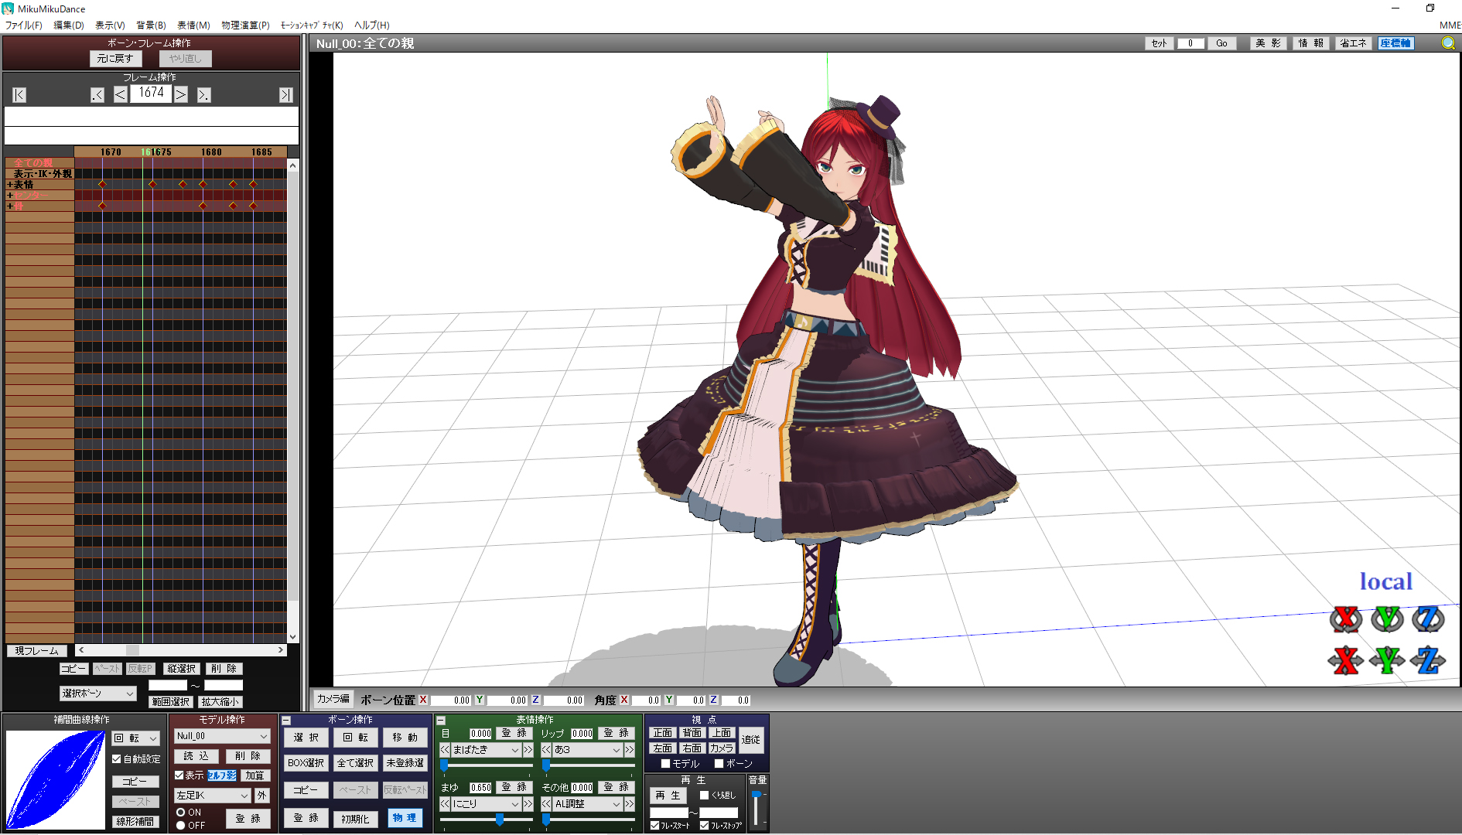Open the Null_00 model dropdown
The image size is (1462, 835).
pyautogui.click(x=222, y=736)
